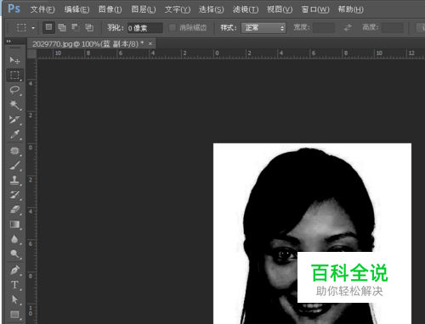Image resolution: width=425 pixels, height=324 pixels.
Task: Select the Magic Wand tool
Action: 14,105
